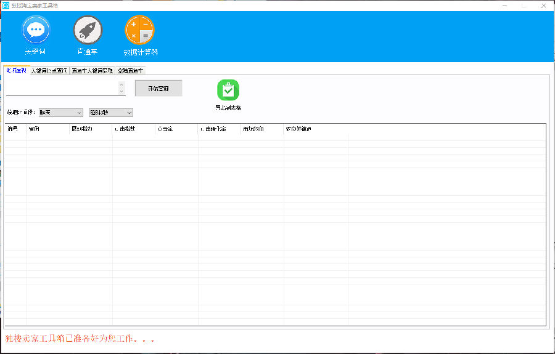Click the 编号 column header
This screenshot has width=555, height=354.
click(15, 129)
